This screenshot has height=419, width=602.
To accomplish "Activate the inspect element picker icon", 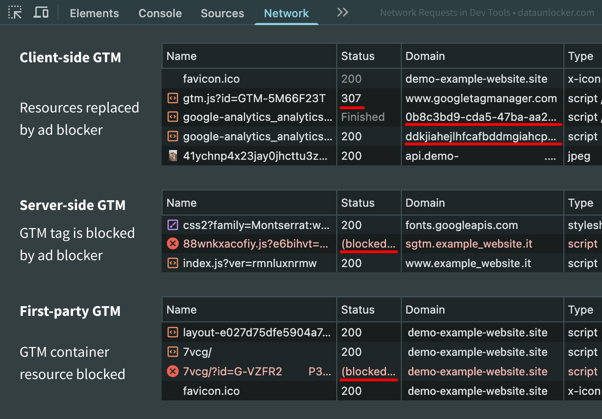I will [15, 13].
